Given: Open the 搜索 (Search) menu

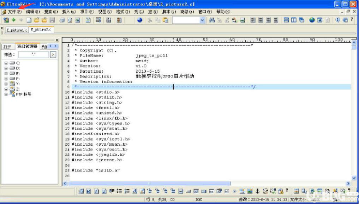Looking at the screenshot, I should (x=51, y=12).
